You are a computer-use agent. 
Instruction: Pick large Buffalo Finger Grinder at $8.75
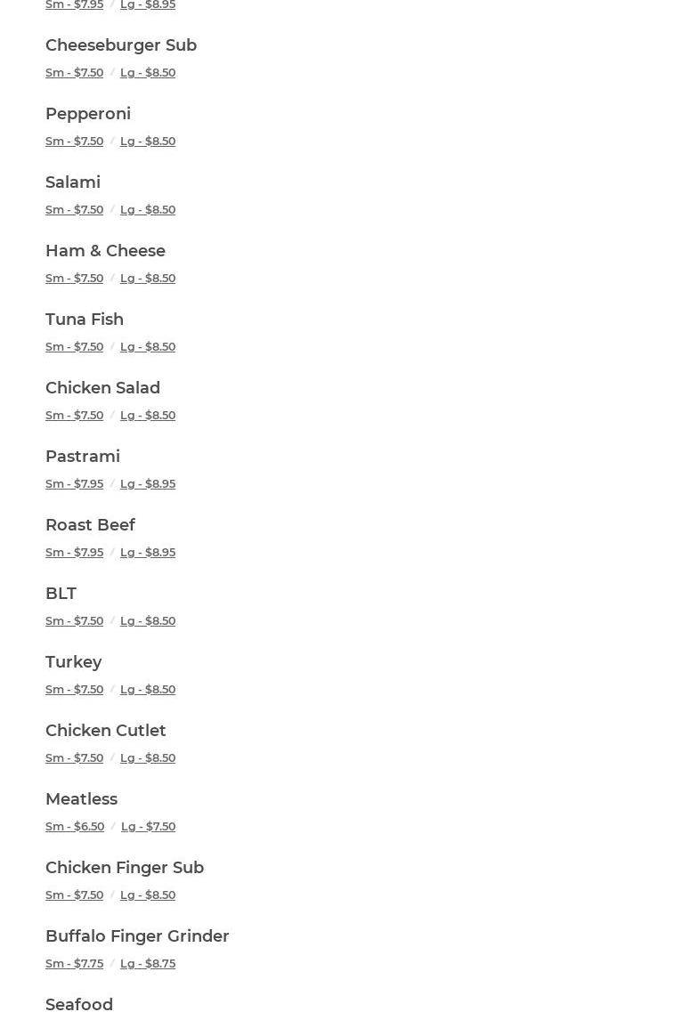tap(148, 964)
